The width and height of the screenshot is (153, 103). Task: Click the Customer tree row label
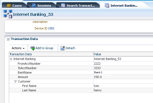[x=24, y=81]
